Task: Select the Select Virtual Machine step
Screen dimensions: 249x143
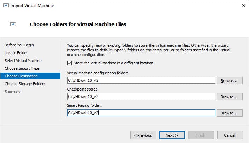Action: 23,61
